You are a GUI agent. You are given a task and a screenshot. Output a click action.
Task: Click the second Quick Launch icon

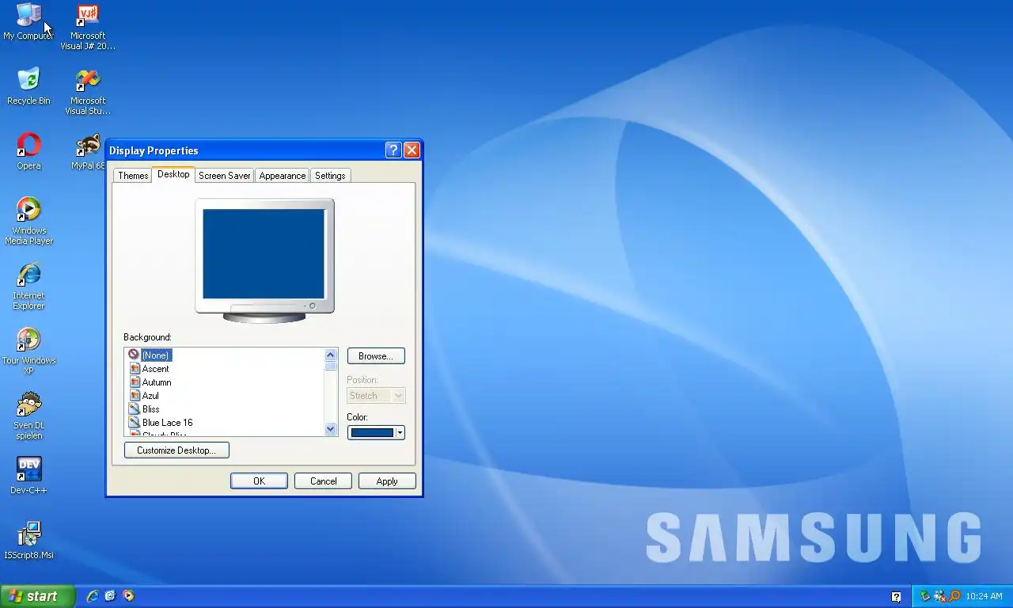pos(110,596)
